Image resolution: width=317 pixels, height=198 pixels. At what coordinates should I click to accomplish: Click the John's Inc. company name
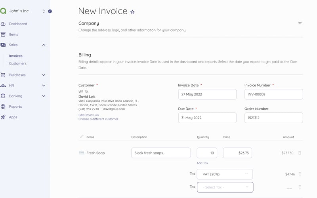tap(19, 11)
